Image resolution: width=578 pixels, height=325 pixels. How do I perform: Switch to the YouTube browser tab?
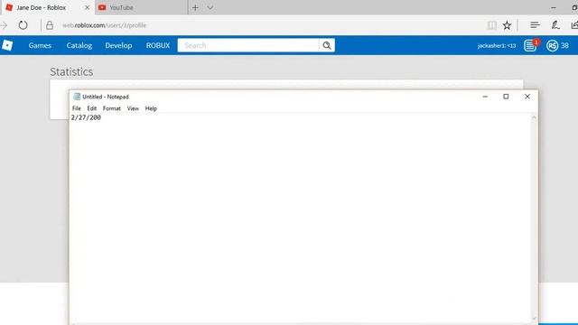click(142, 7)
